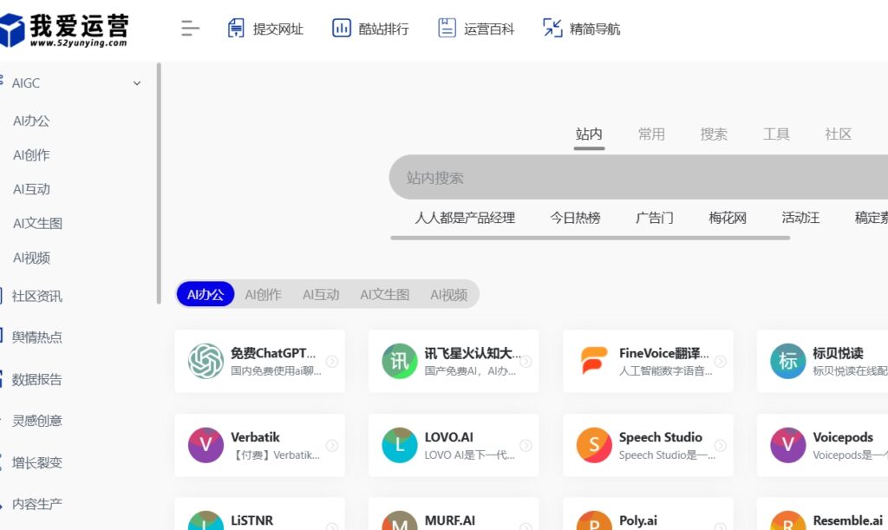Open 舆情热点 sidebar category
This screenshot has height=530, width=888.
pos(36,337)
